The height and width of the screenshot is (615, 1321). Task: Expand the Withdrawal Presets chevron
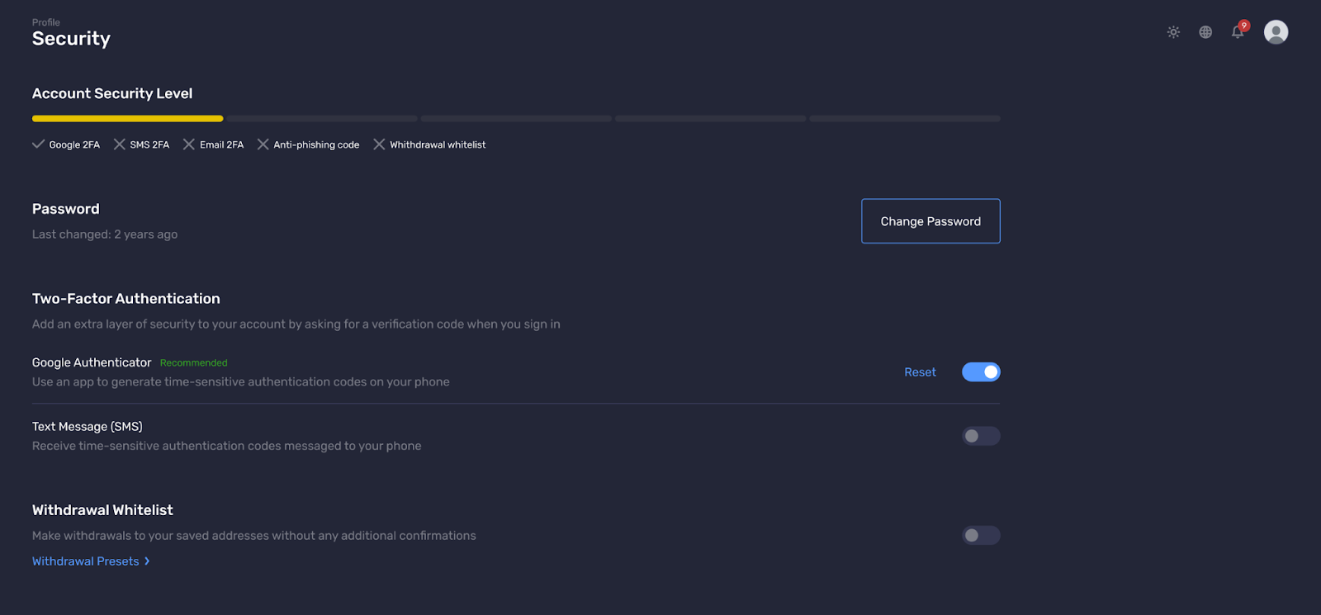click(x=147, y=561)
